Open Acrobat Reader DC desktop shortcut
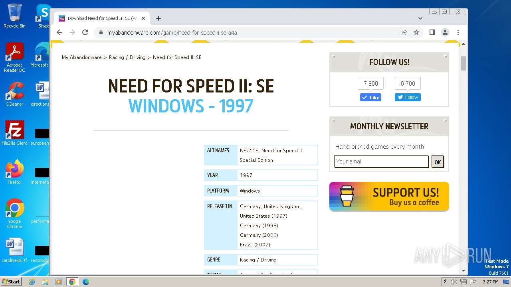 coord(14,58)
